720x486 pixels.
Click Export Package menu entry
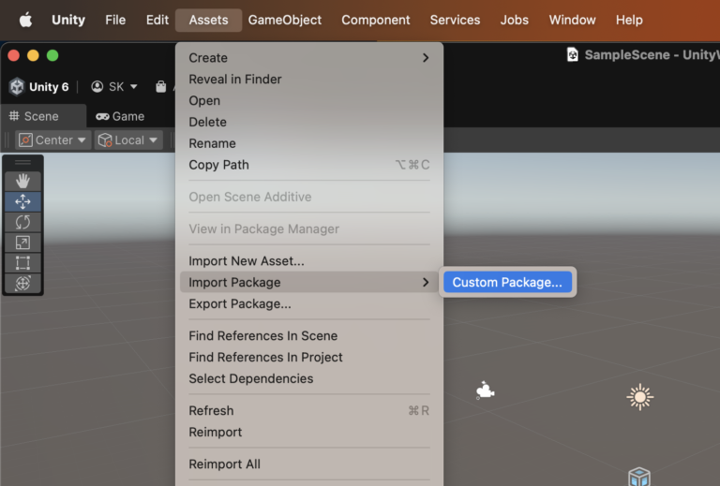pyautogui.click(x=240, y=303)
